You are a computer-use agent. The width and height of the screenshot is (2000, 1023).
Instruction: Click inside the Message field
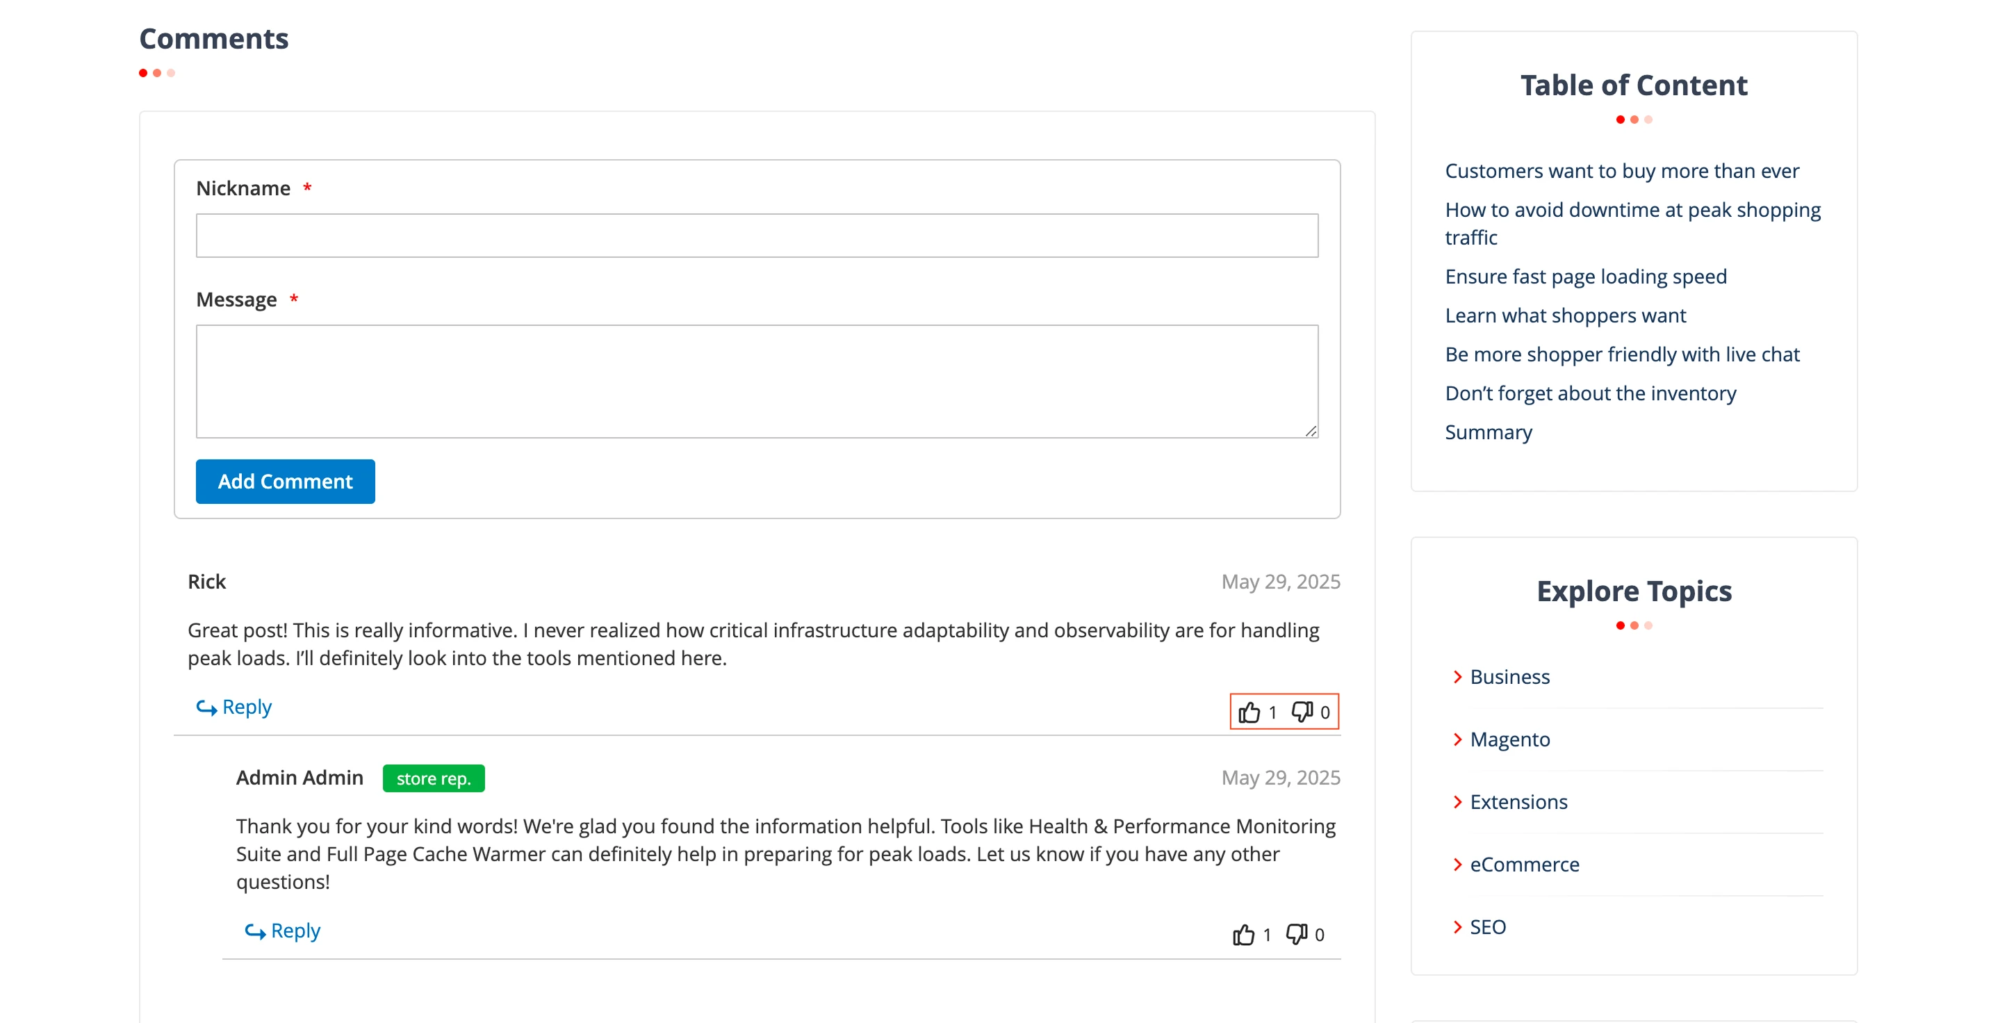[x=757, y=379]
